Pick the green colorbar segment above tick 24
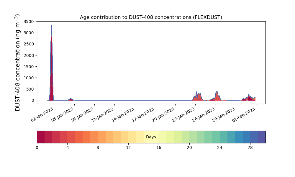The height and width of the screenshot is (177, 295). [x=224, y=137]
